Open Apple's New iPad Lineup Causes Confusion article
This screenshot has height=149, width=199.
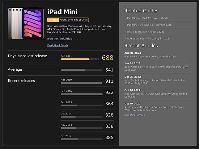click(155, 109)
